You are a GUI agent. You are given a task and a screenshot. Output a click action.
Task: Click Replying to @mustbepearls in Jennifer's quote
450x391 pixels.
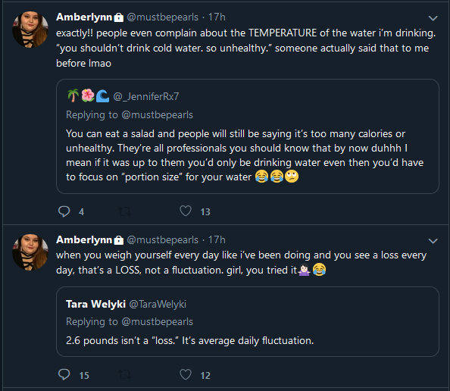(x=130, y=115)
